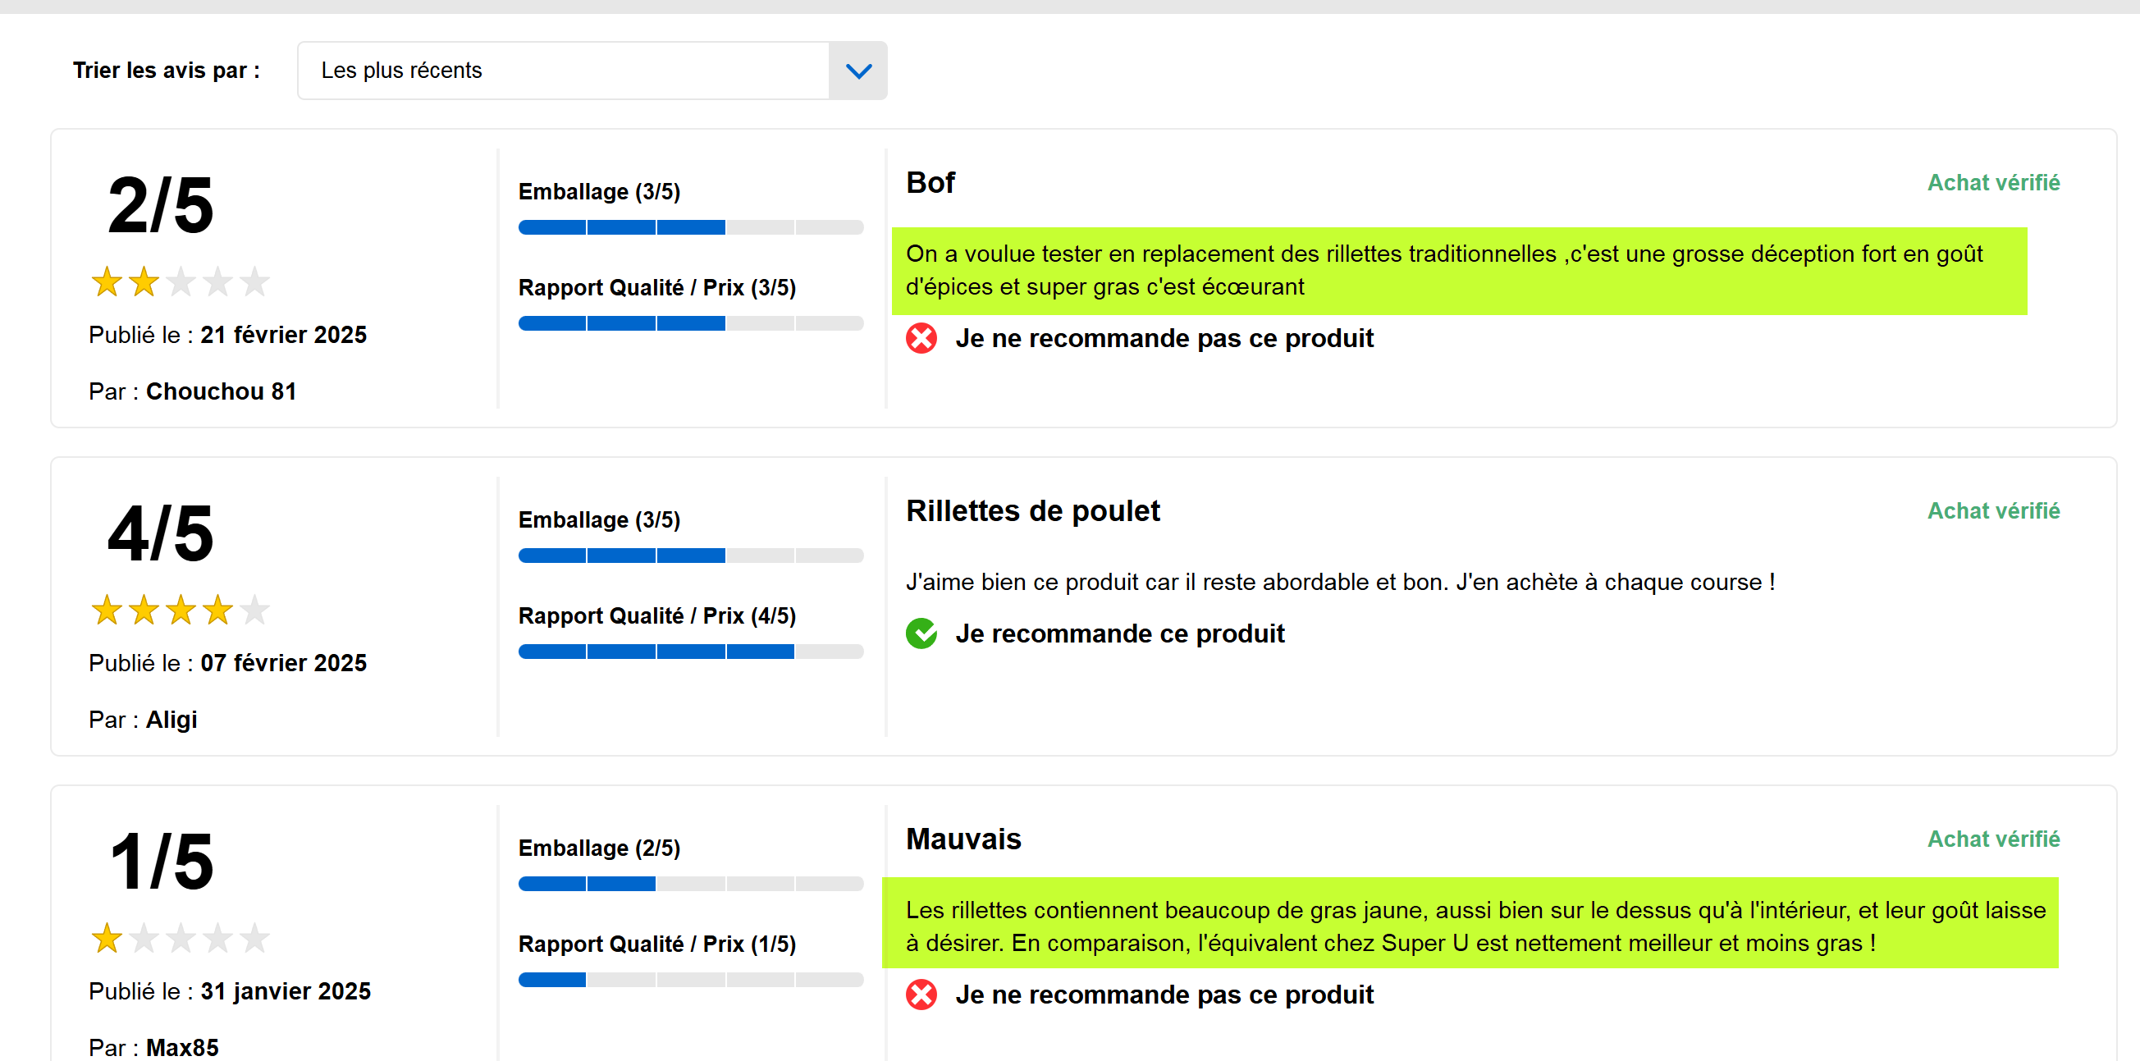Click the 'Rillettes de poulet' review title
This screenshot has height=1061, width=2140.
(1032, 510)
